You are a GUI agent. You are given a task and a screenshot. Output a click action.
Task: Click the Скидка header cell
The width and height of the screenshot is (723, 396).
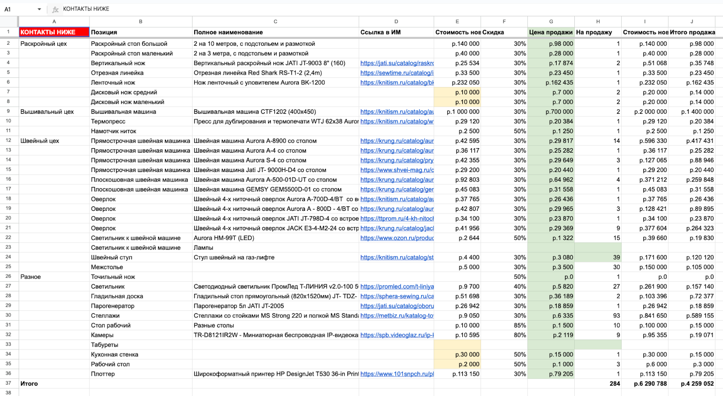[x=504, y=32]
